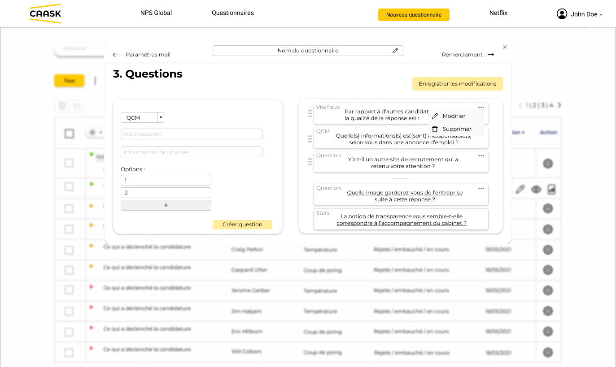The height and width of the screenshot is (367, 616).
Task: Check the Eric Milburn row checkbox
Action: [69, 332]
